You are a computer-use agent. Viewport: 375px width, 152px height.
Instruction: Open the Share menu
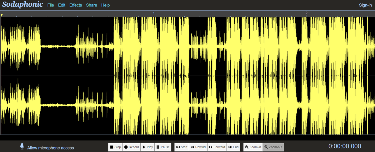(x=92, y=5)
